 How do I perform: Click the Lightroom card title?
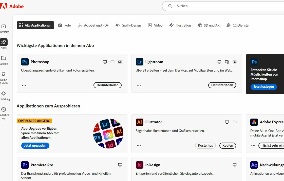[x=154, y=62]
